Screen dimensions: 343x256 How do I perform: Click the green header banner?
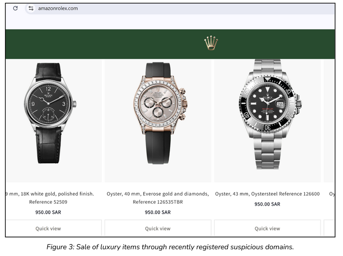[x=170, y=44]
